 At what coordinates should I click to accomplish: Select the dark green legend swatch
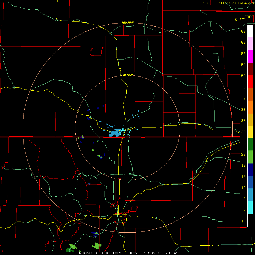coord(250,144)
